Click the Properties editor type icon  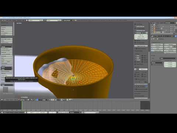click(x=152, y=36)
